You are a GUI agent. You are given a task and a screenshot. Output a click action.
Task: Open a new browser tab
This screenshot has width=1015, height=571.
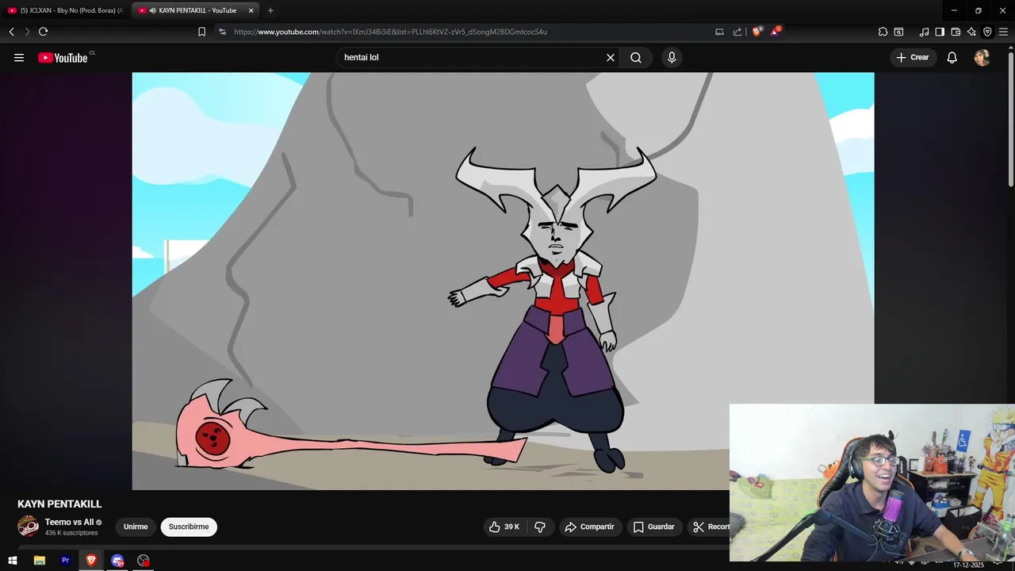click(270, 10)
